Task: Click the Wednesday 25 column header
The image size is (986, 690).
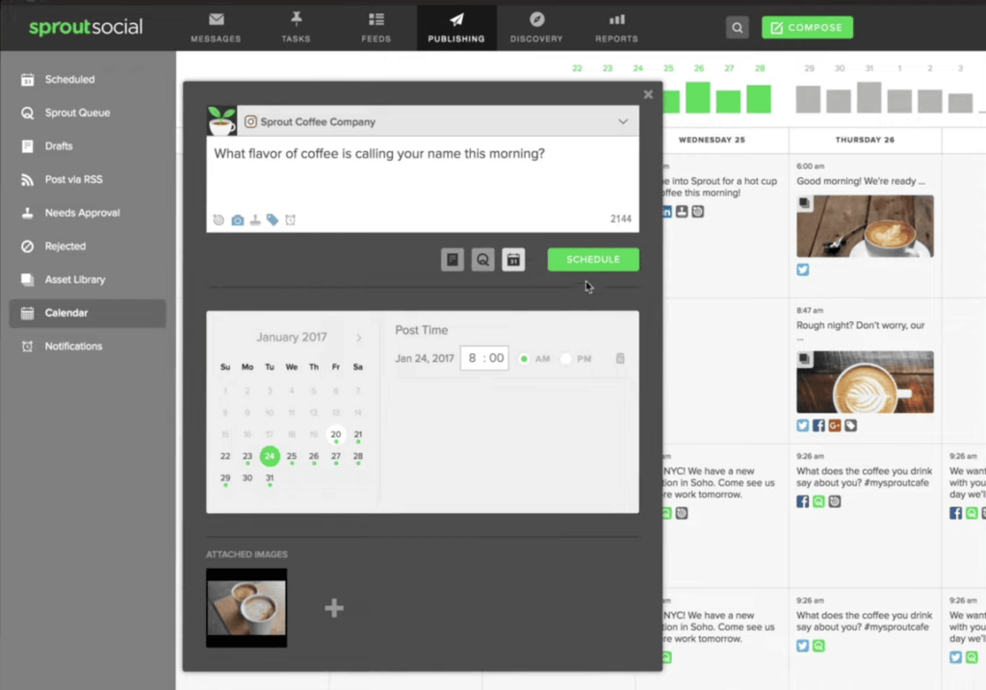Action: point(712,140)
